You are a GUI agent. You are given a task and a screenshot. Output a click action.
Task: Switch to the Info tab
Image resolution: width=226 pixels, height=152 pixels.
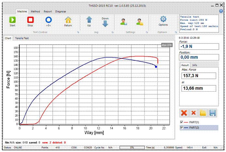coord(195,65)
